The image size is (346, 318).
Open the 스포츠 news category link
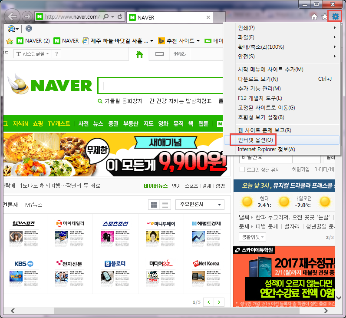pos(191,186)
